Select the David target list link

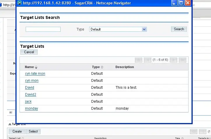[x=29, y=88]
